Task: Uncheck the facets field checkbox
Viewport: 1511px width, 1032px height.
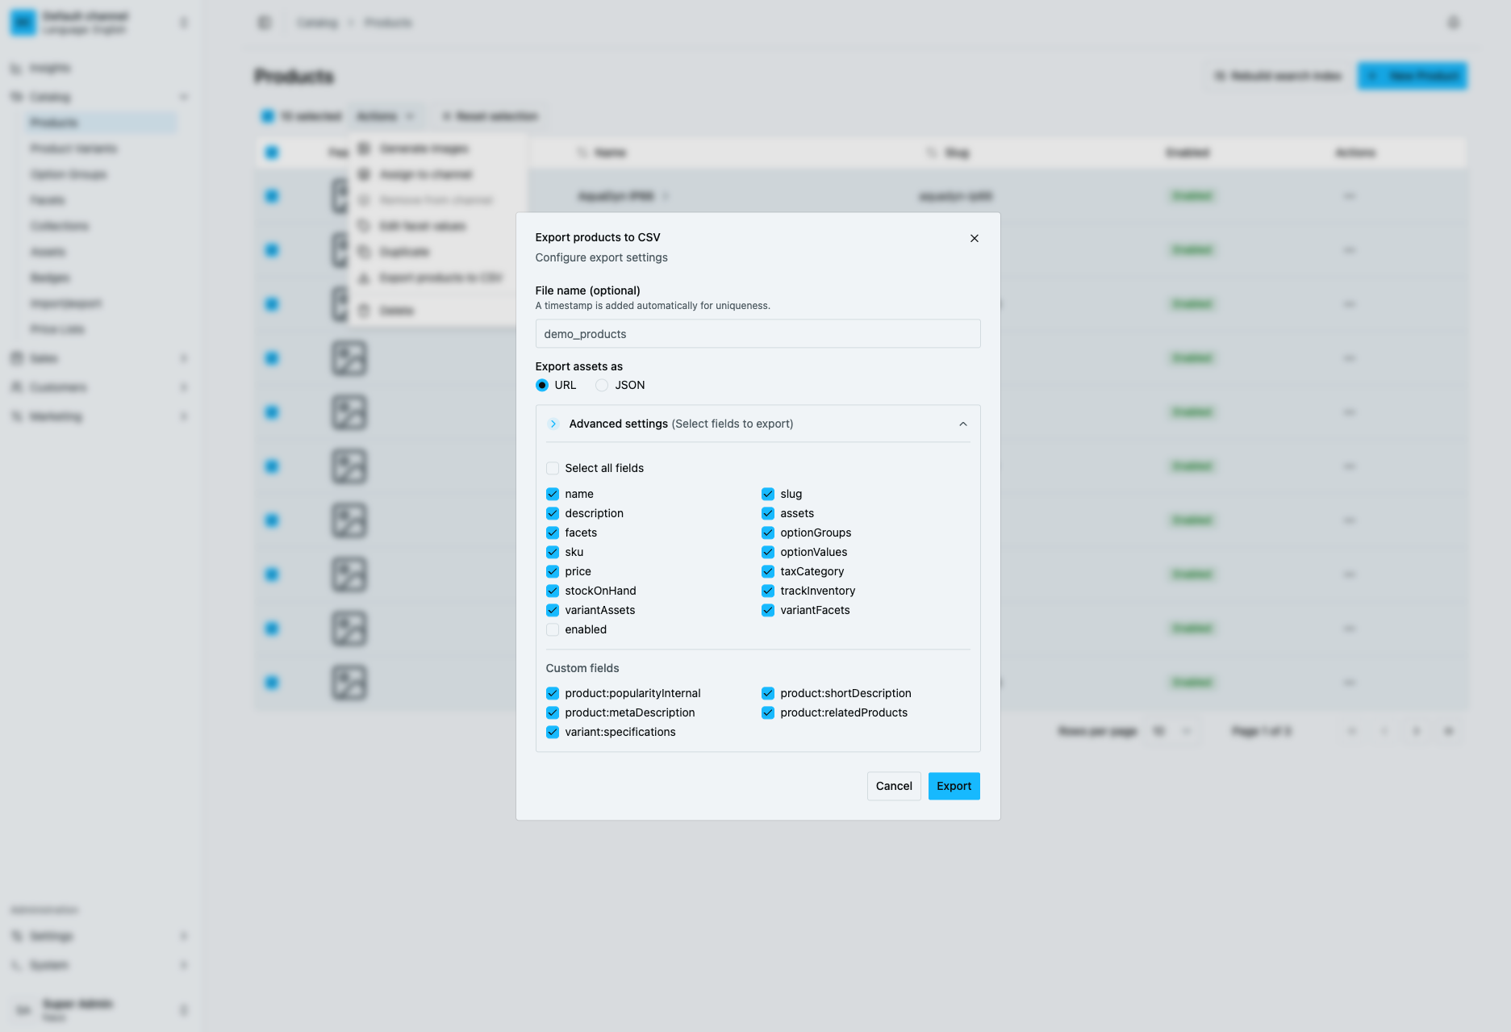Action: pyautogui.click(x=553, y=533)
